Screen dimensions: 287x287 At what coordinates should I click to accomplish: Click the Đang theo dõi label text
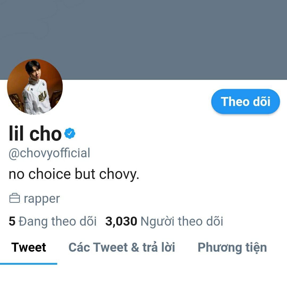coord(57,221)
